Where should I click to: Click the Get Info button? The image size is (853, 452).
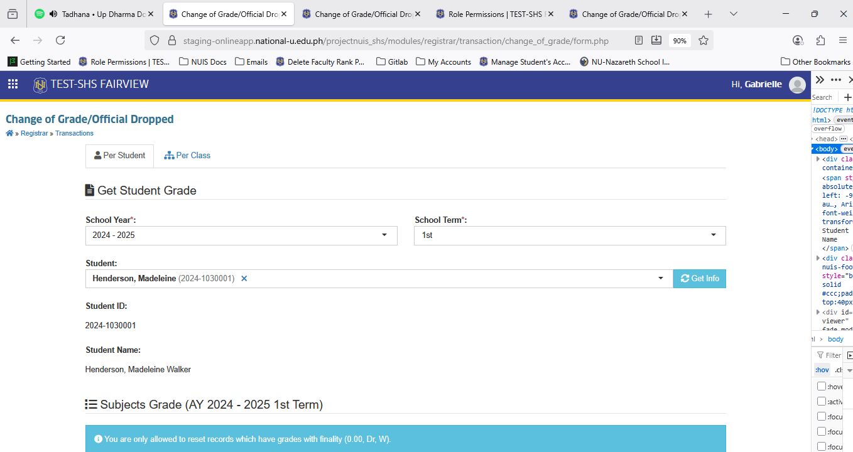tap(700, 279)
